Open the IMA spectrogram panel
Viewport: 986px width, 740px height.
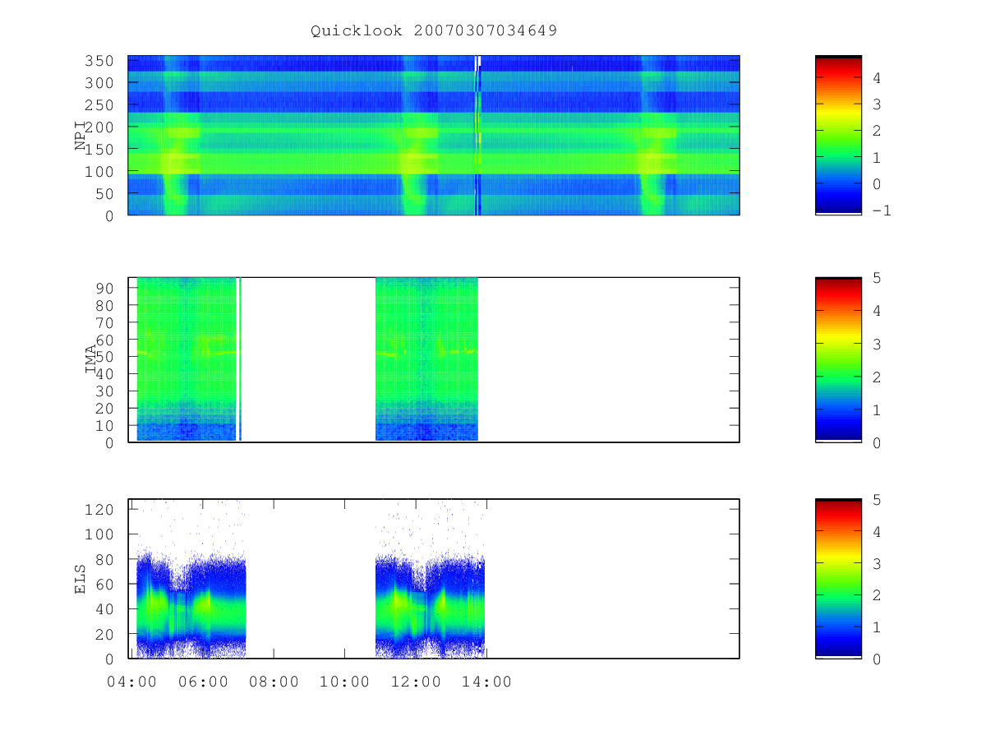coord(434,359)
